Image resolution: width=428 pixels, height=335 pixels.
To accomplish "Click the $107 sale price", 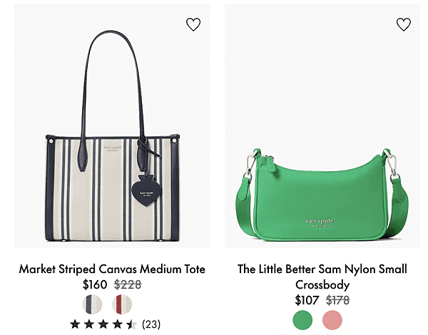I will (307, 300).
